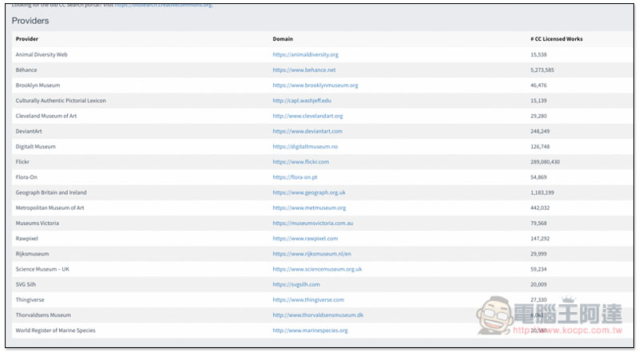Click the Domain column header
This screenshot has height=352, width=639.
[283, 39]
